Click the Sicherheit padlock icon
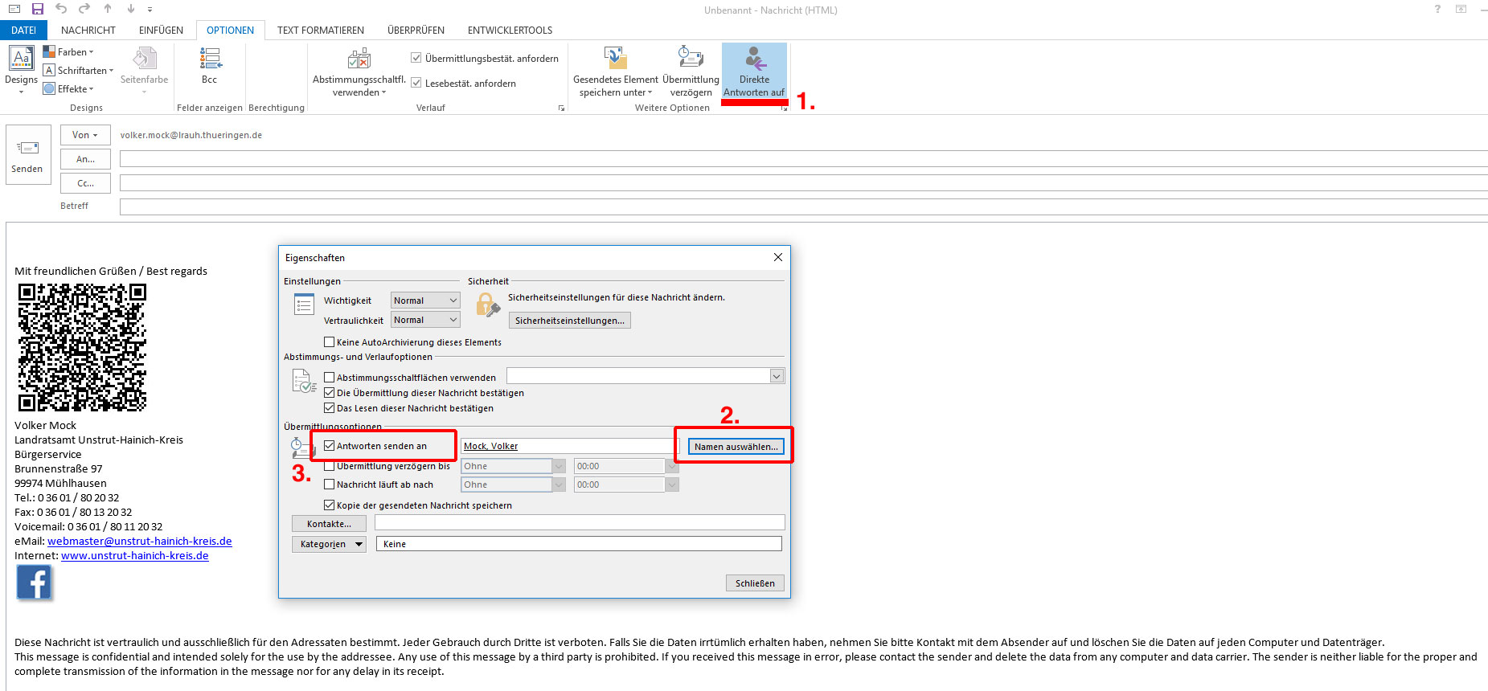The image size is (1488, 691). 487,305
